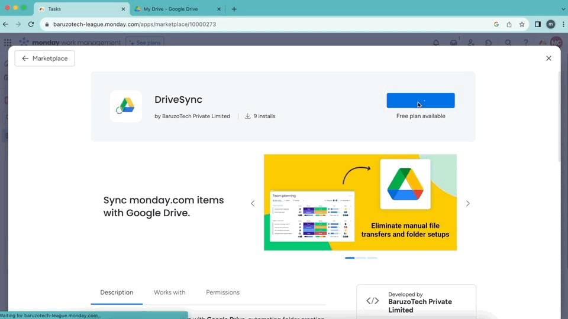Click the monday work management logo
This screenshot has height=319, width=568.
(x=70, y=43)
